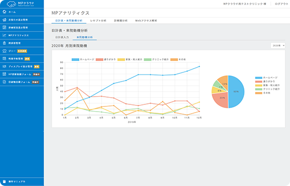This screenshot has height=186, width=290.
Task: Click the blue 50% pie slice
Action: click(236, 92)
